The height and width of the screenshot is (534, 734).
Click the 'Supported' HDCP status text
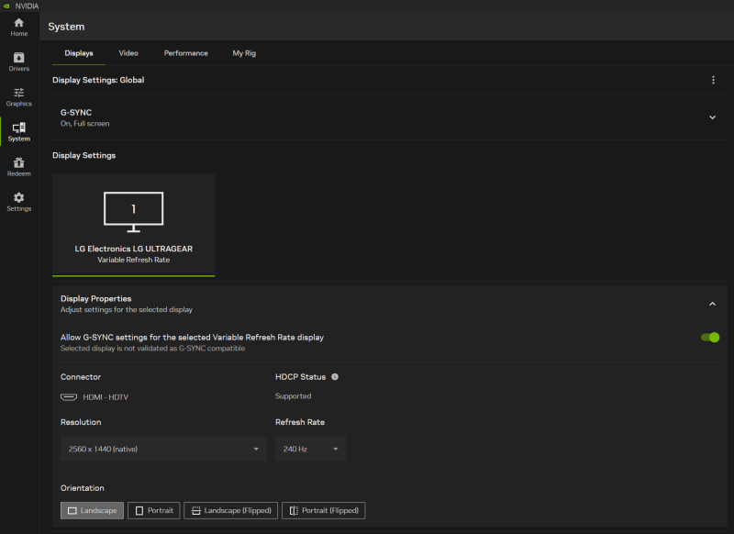click(x=293, y=396)
